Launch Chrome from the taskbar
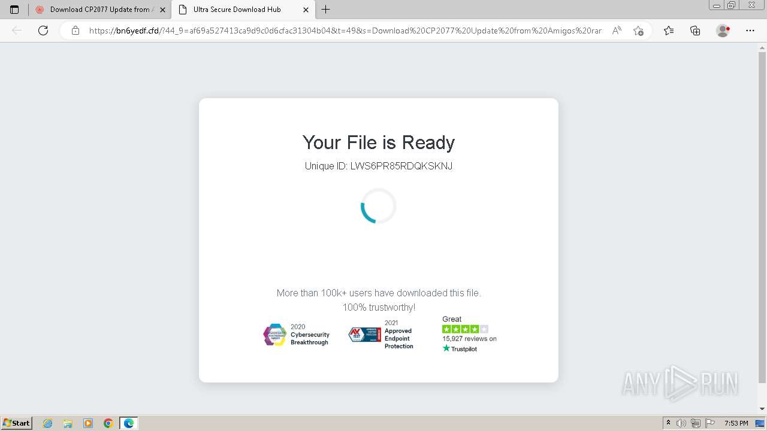This screenshot has height=431, width=767. pos(108,423)
